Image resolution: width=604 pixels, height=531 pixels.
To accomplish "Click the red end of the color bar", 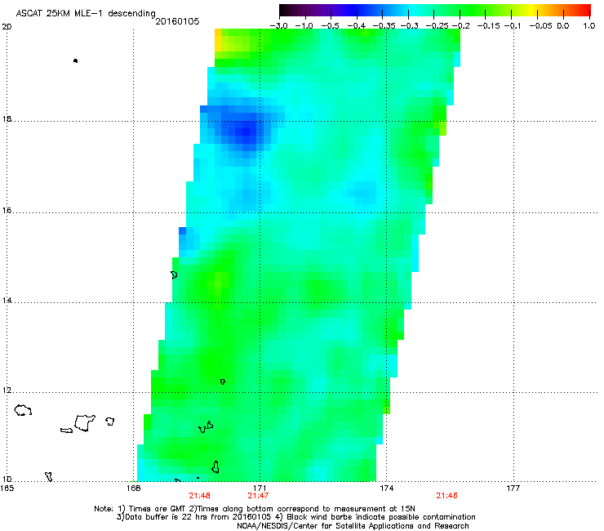I will coord(584,11).
